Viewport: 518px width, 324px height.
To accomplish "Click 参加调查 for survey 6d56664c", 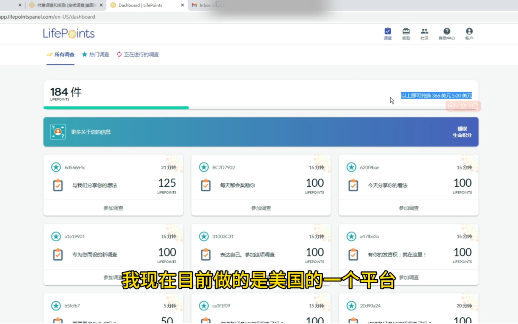I will tap(113, 208).
